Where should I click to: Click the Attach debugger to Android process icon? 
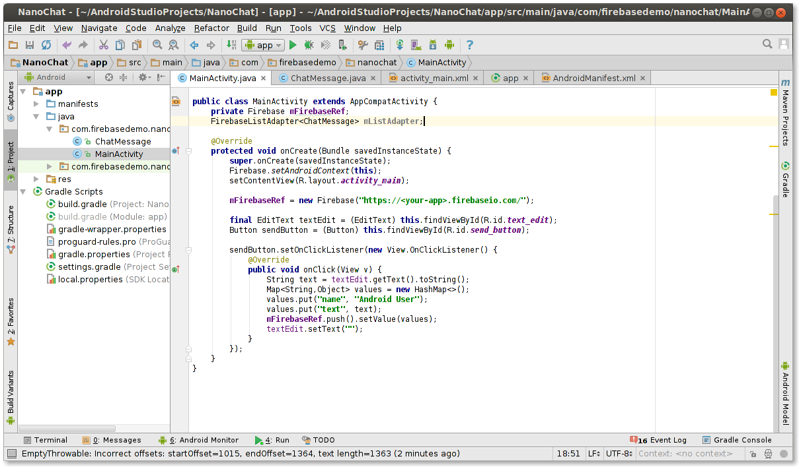[342, 45]
